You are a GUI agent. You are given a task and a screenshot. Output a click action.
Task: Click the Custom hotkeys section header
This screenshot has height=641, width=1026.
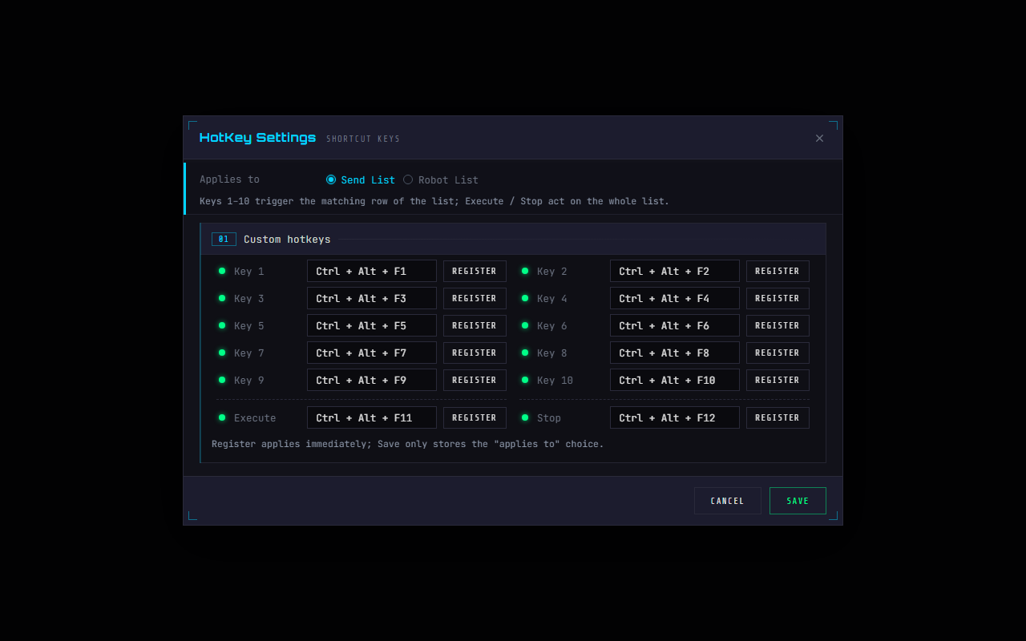pyautogui.click(x=513, y=239)
